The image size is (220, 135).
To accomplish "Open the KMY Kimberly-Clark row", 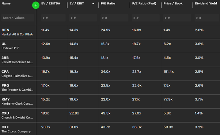I will click(x=110, y=101).
